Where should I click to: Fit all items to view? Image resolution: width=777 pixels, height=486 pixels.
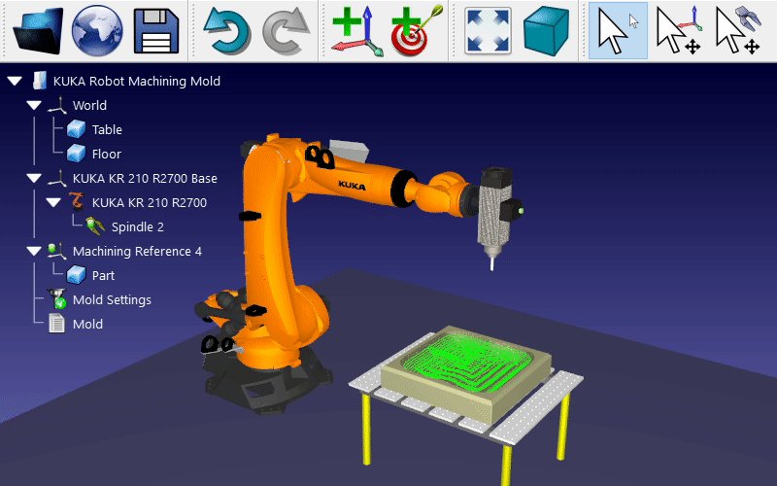point(489,31)
